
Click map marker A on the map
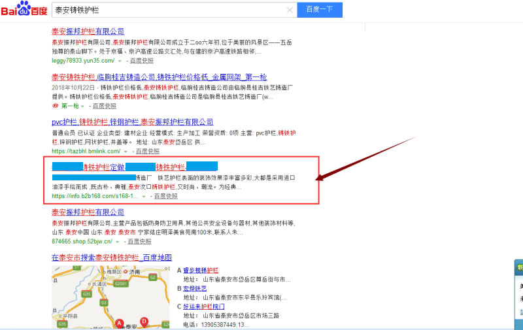(120, 323)
